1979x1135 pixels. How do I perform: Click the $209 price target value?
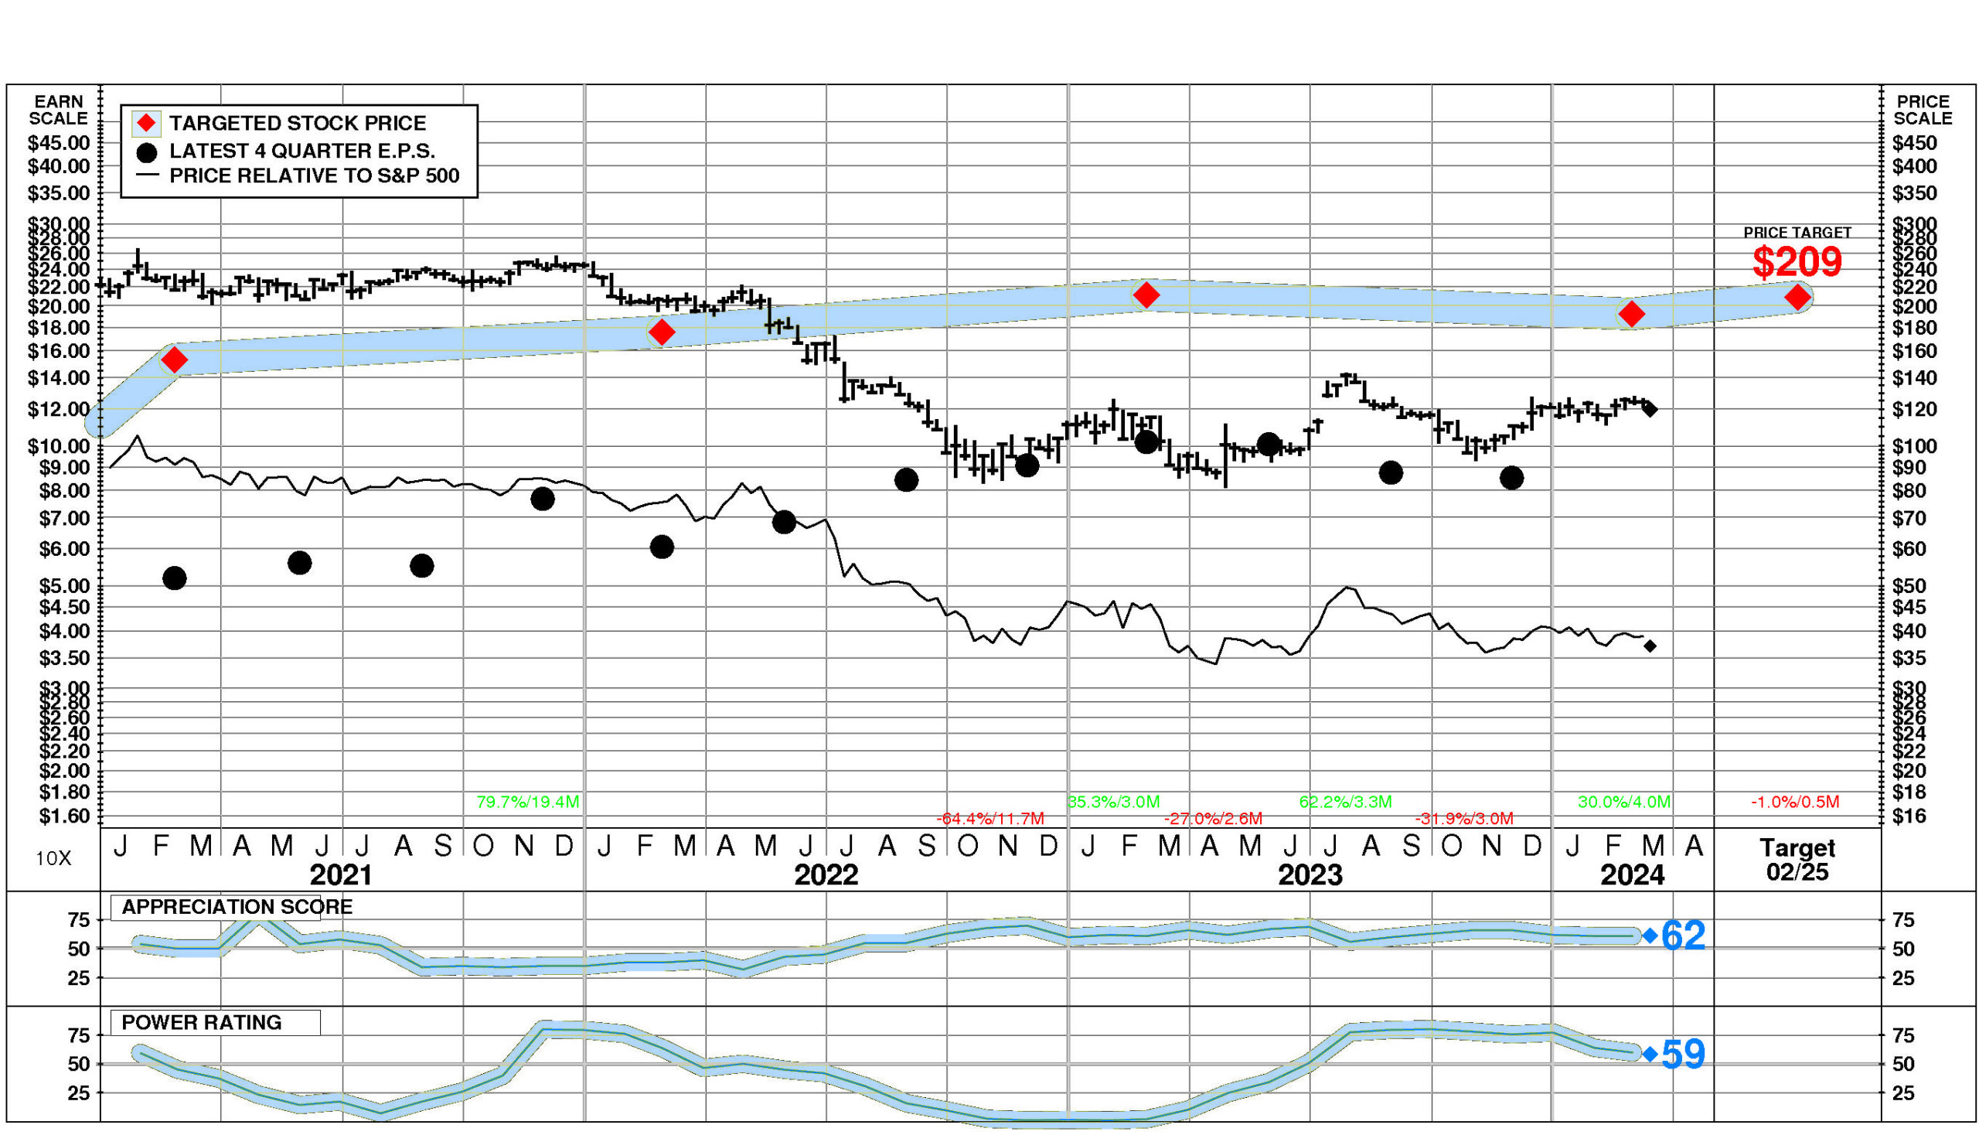point(1797,262)
